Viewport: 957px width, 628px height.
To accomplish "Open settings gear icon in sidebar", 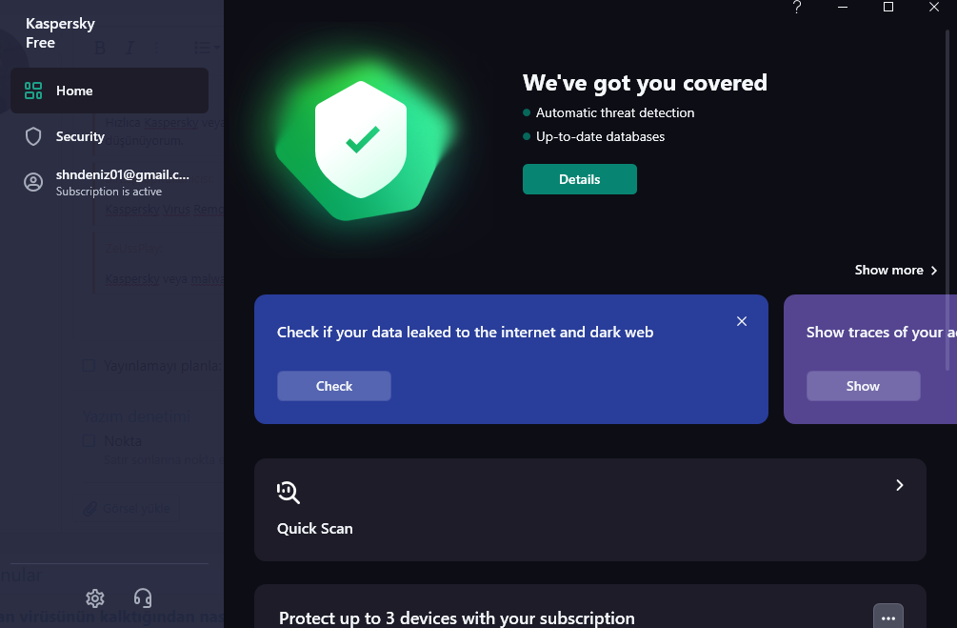I will [95, 598].
